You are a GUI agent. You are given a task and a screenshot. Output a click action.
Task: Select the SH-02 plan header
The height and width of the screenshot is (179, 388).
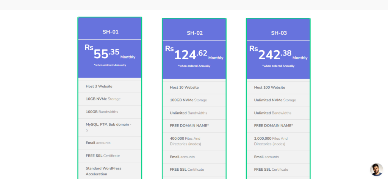point(194,33)
